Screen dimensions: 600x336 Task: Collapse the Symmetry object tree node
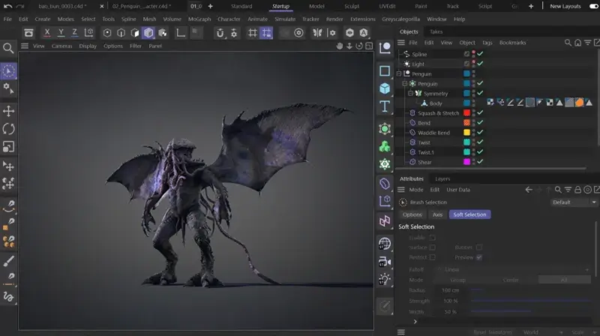point(410,94)
